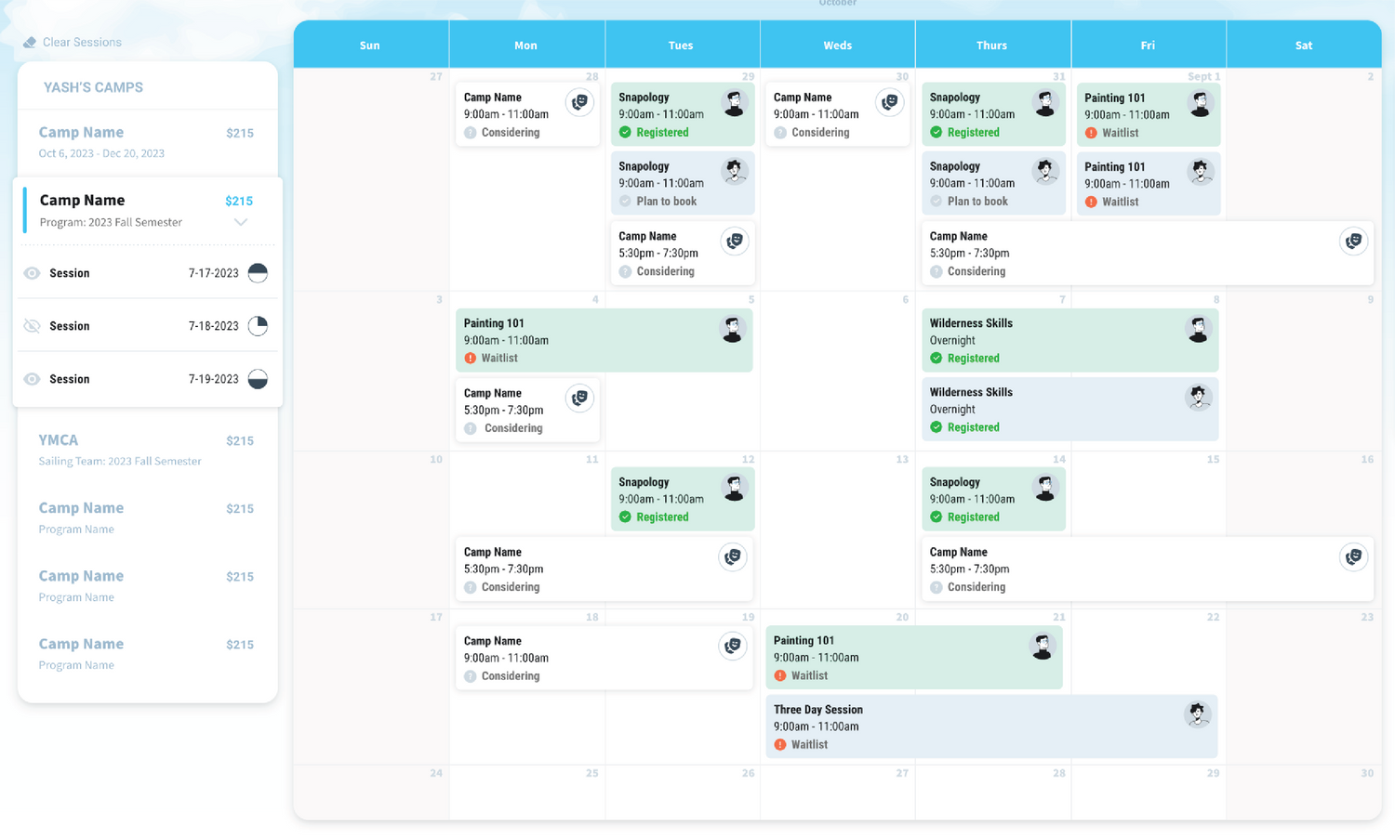
Task: Expand the YMCA Sailing Team camp entry
Action: [x=147, y=450]
